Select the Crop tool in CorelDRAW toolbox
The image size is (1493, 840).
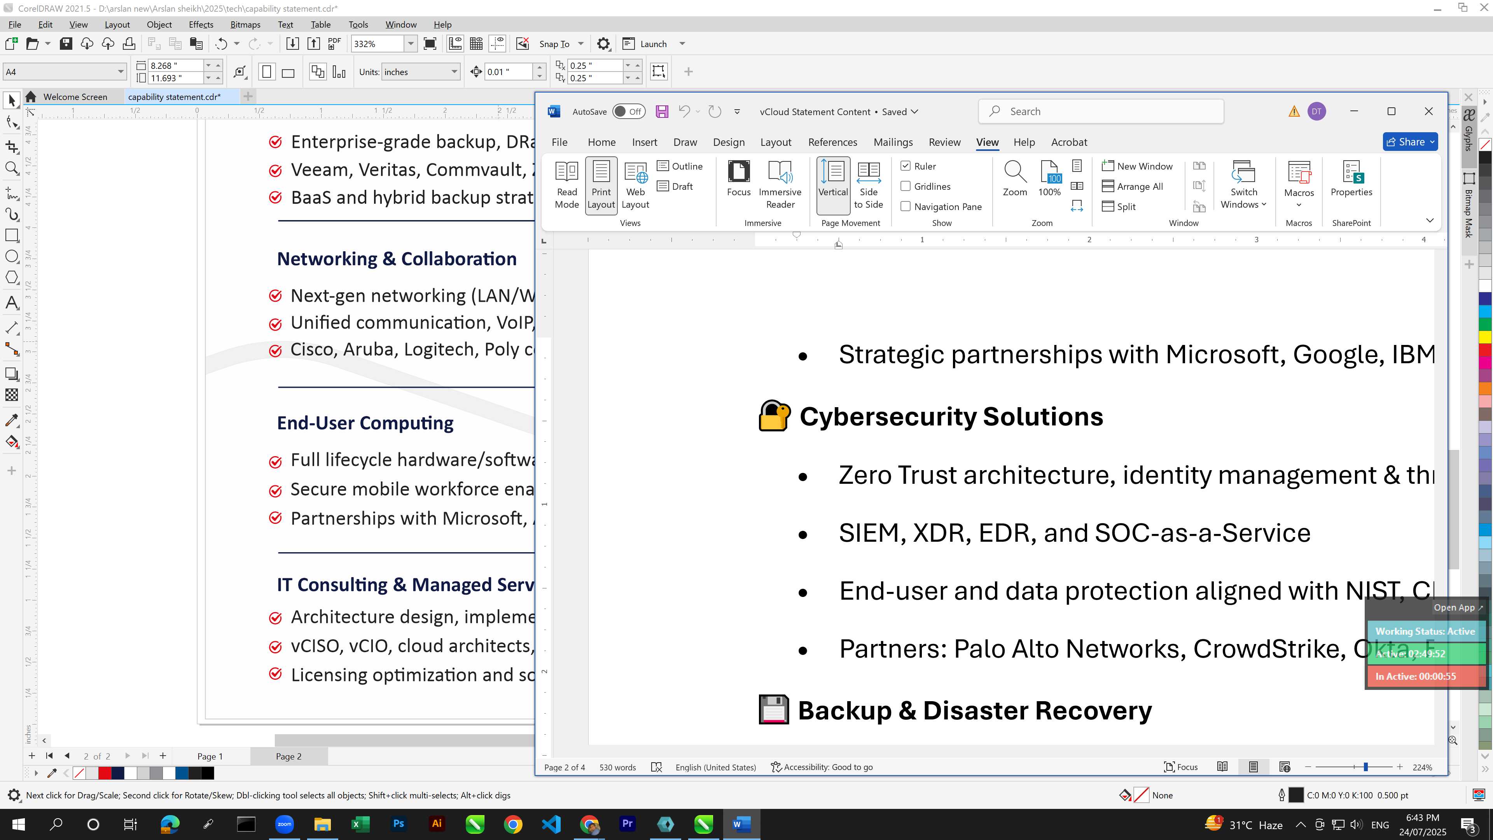[x=12, y=146]
